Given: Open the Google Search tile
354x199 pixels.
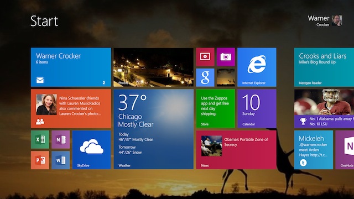Looking at the screenshot, I should click(x=205, y=77).
